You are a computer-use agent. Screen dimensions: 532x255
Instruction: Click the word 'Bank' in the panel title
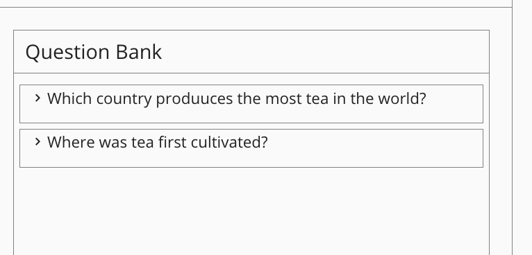pyautogui.click(x=138, y=52)
